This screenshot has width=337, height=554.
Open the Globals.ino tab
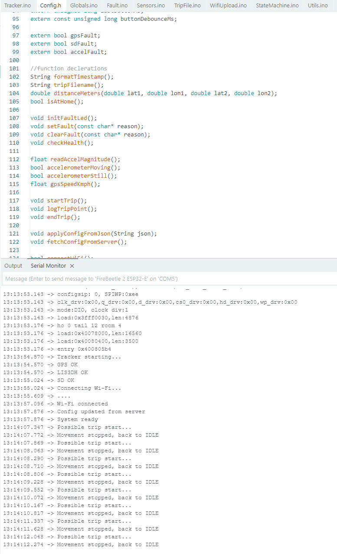84,6
